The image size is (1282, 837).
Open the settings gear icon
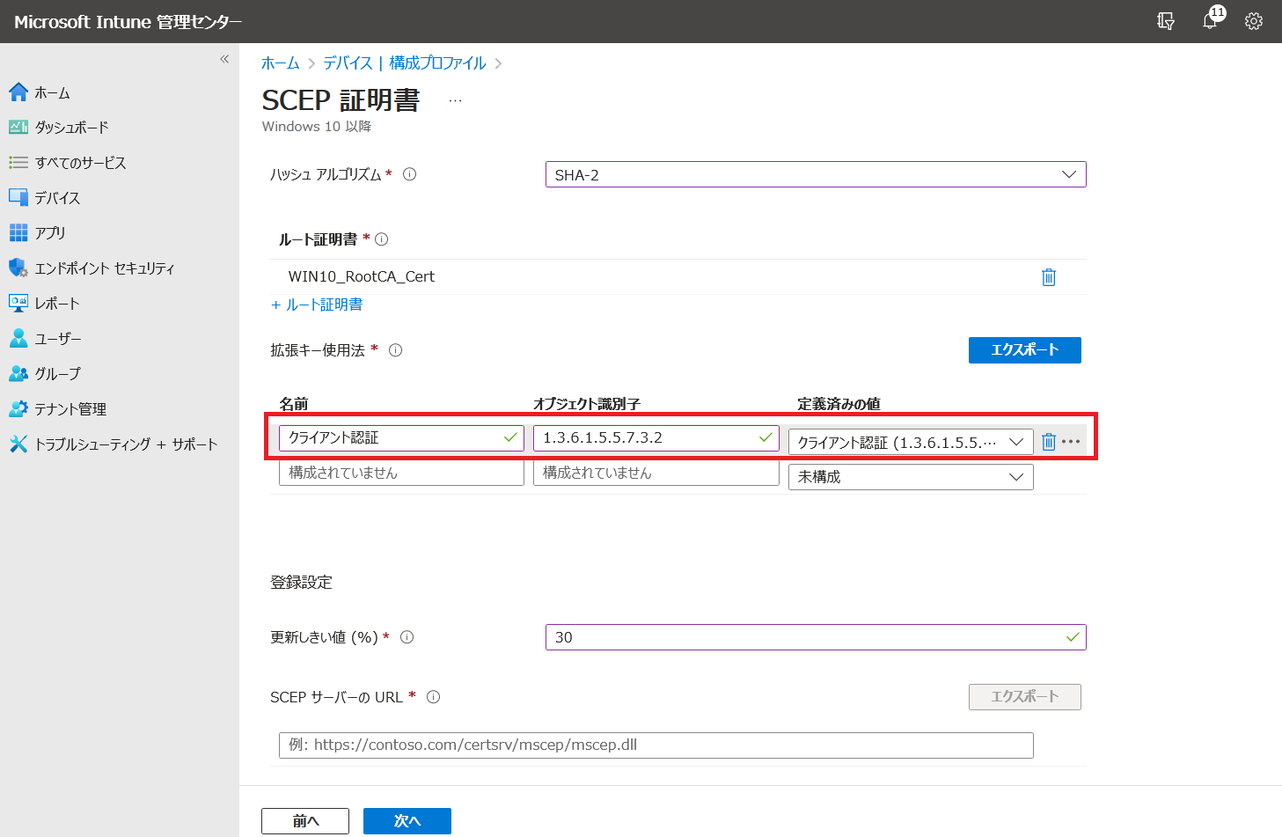click(1254, 21)
